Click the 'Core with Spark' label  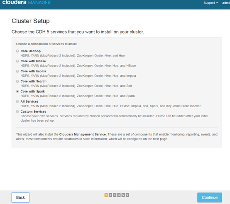point(32,91)
